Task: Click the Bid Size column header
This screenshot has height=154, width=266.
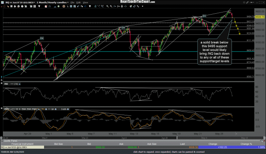Action: pos(58,144)
